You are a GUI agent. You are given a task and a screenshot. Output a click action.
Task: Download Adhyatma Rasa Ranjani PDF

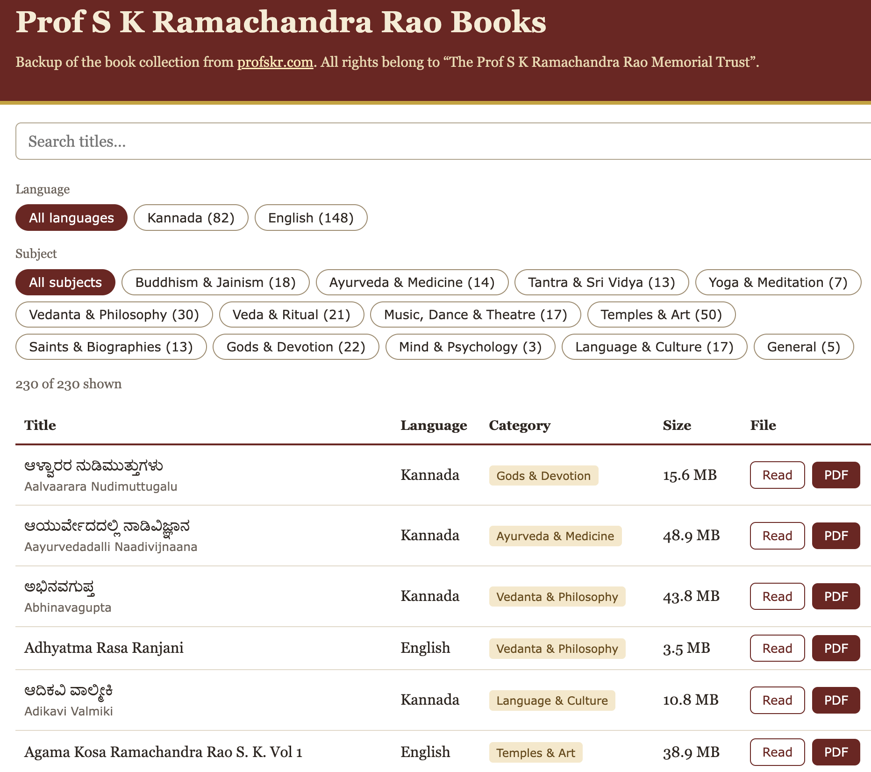(x=836, y=648)
